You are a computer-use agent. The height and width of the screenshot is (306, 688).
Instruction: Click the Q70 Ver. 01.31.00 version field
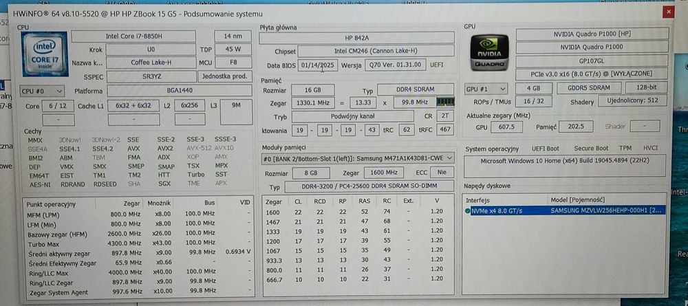396,65
